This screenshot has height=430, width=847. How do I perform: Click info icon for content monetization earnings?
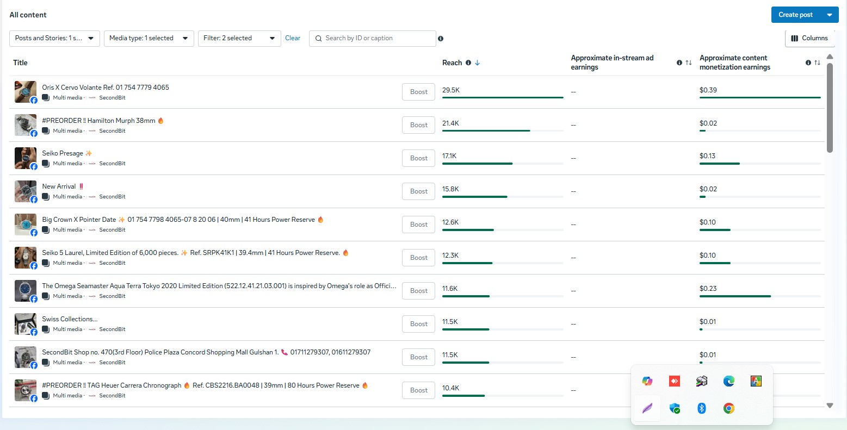(x=808, y=63)
